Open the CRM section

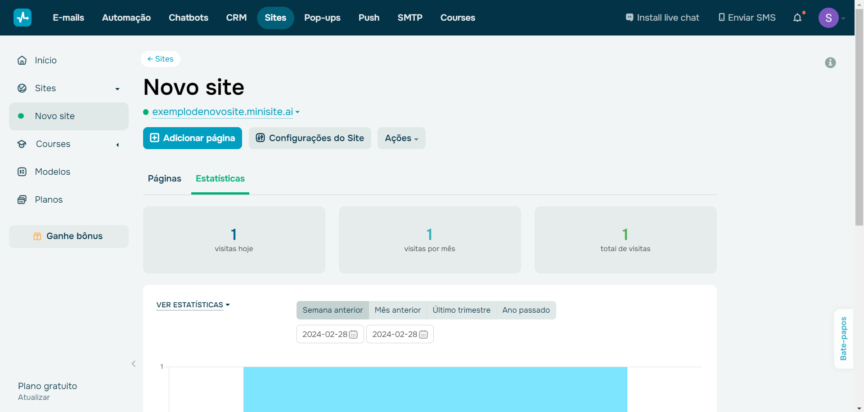click(x=236, y=18)
